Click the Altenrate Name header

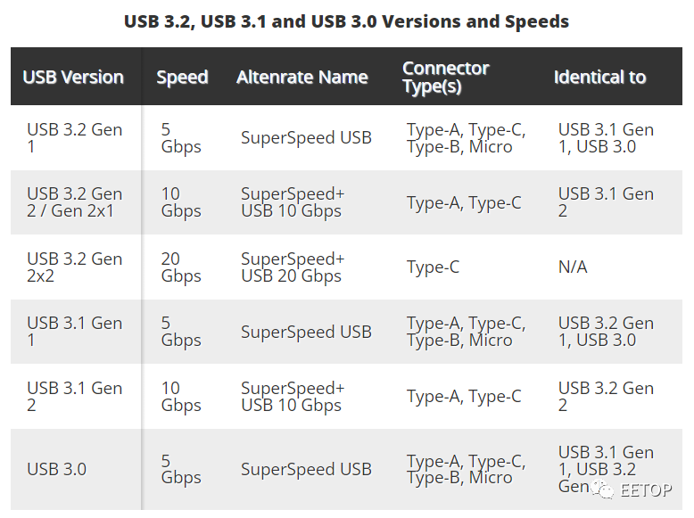(x=302, y=78)
